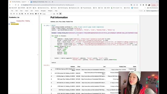The width and height of the screenshot is (167, 94).
Task: Insert a cell below with the plus icon
Action: pos(14,14)
